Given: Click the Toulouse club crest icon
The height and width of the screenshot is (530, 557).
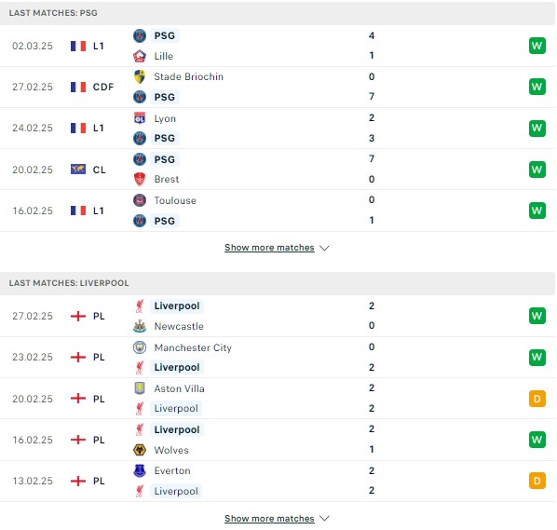Looking at the screenshot, I should (140, 200).
